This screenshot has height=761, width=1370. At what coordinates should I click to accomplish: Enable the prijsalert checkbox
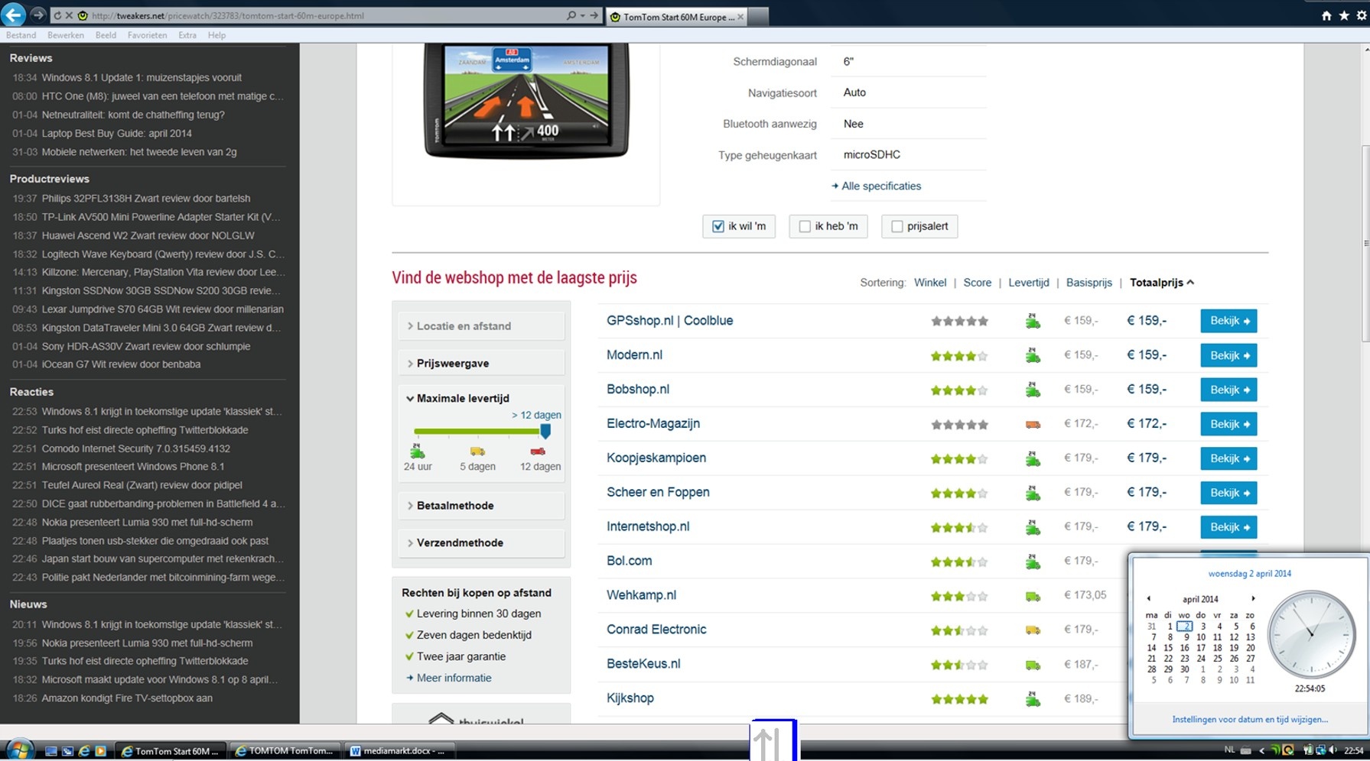897,226
